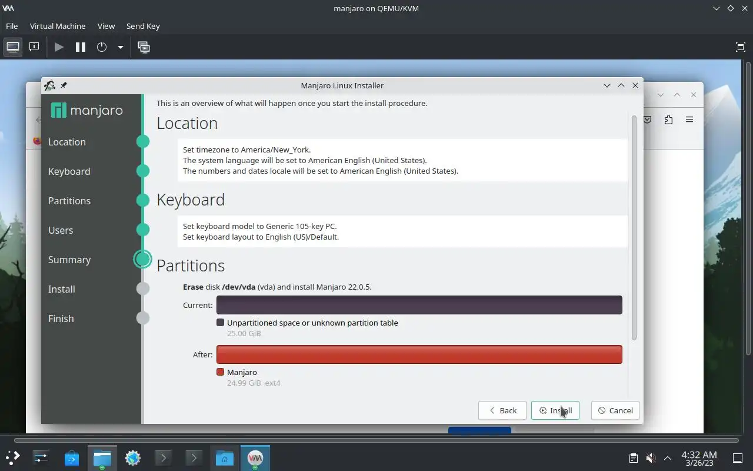Select the Virtual Machine Manager taskbar icon
The image size is (753, 471).
255,457
